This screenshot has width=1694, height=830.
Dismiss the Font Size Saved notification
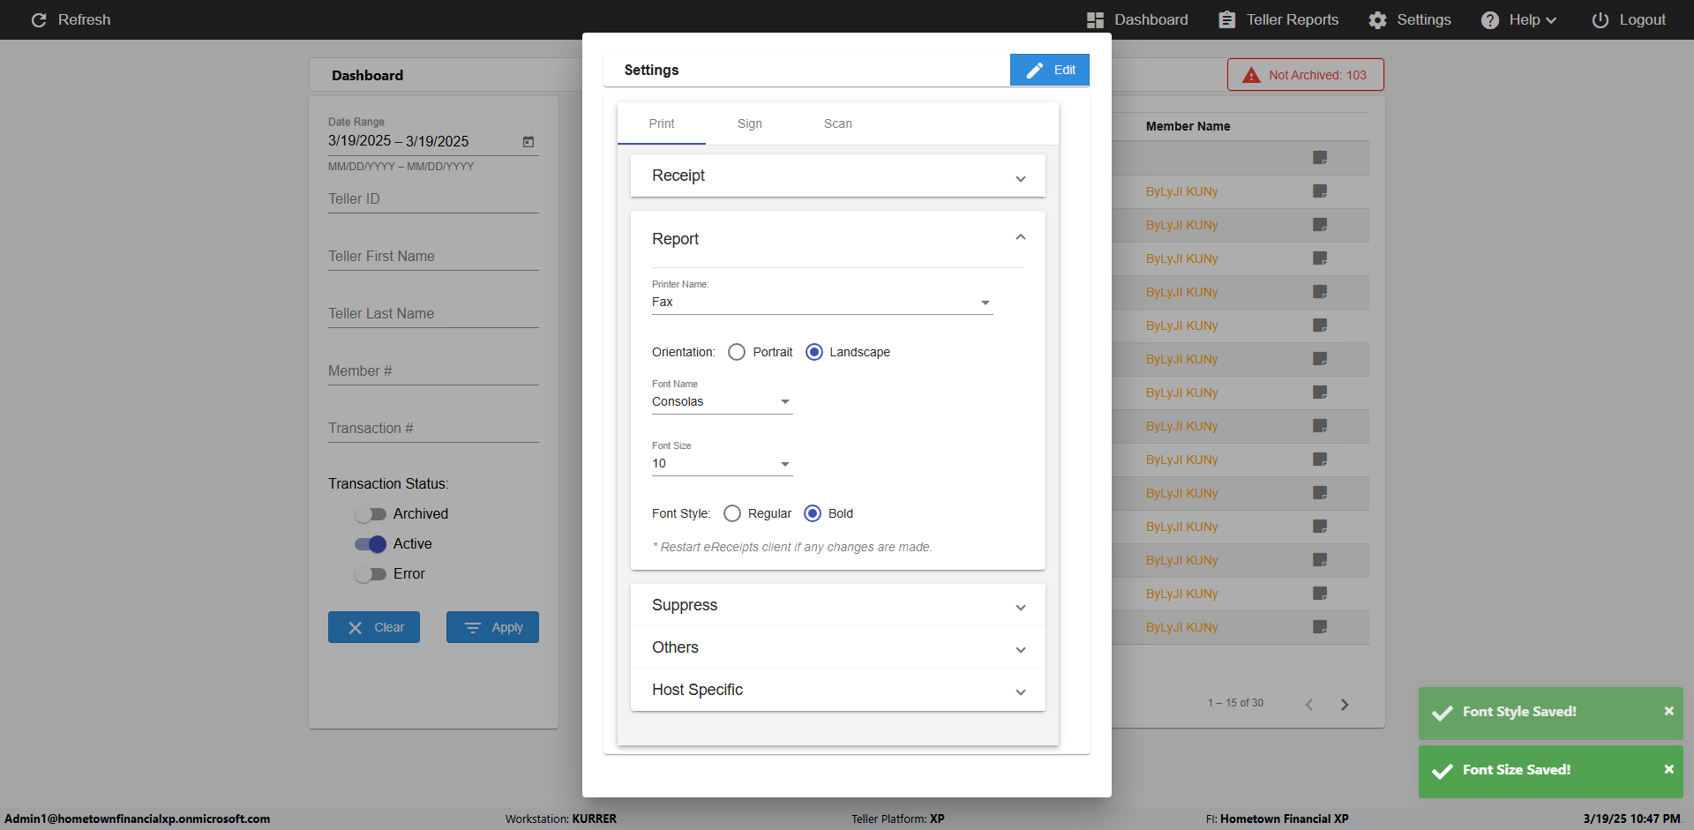pos(1668,769)
